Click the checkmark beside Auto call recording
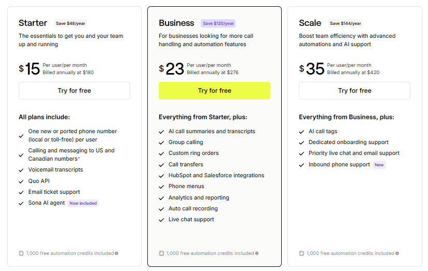Screen dimensions: 428x271 click(161, 209)
